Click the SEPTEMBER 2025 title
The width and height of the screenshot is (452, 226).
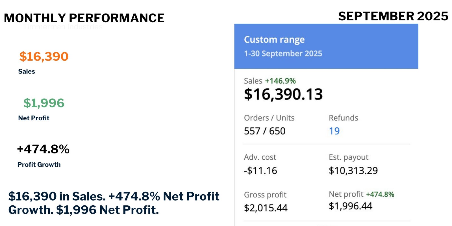393,16
